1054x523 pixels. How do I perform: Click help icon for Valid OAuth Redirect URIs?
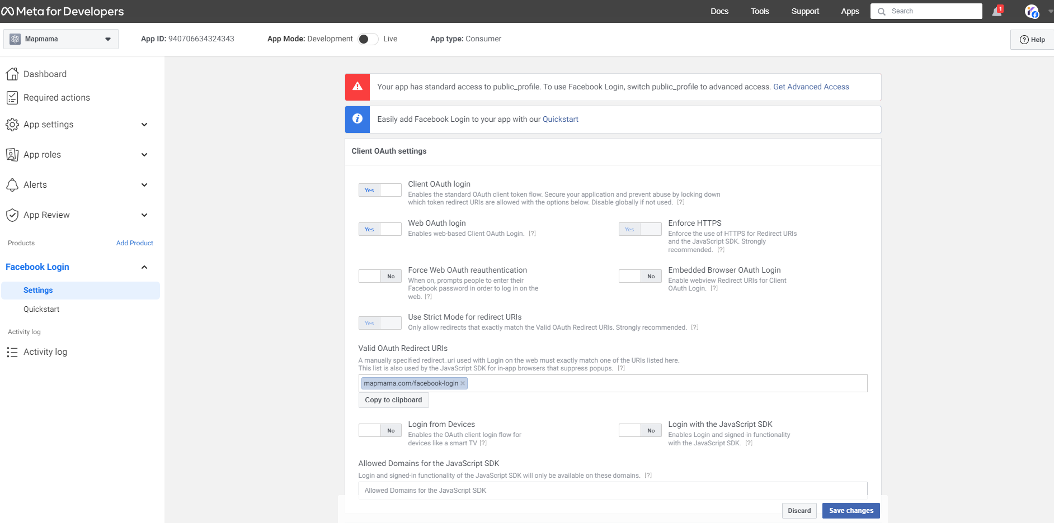(621, 368)
